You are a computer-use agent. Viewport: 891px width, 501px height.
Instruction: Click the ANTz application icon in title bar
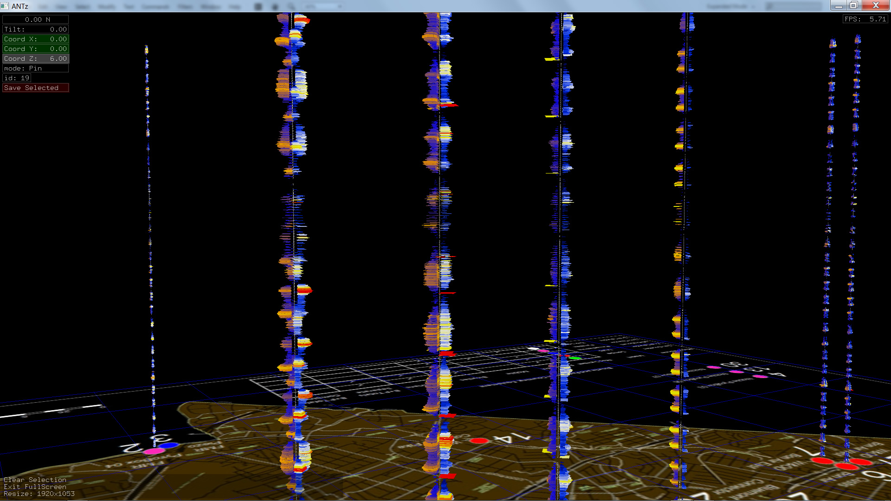(5, 6)
